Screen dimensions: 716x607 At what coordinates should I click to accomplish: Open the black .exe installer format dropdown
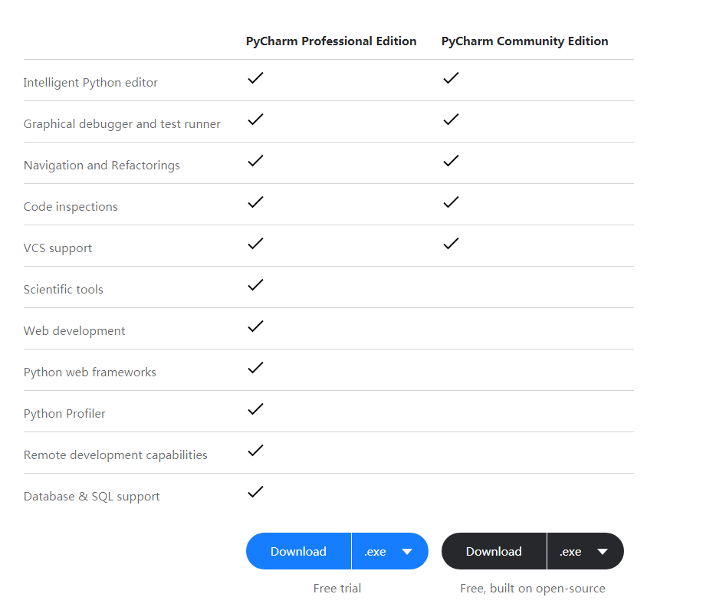pos(585,551)
